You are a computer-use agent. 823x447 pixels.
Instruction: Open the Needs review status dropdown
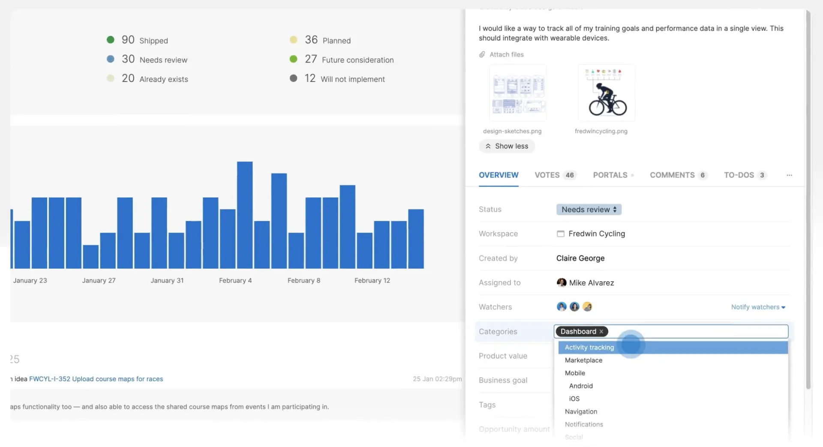(x=589, y=209)
